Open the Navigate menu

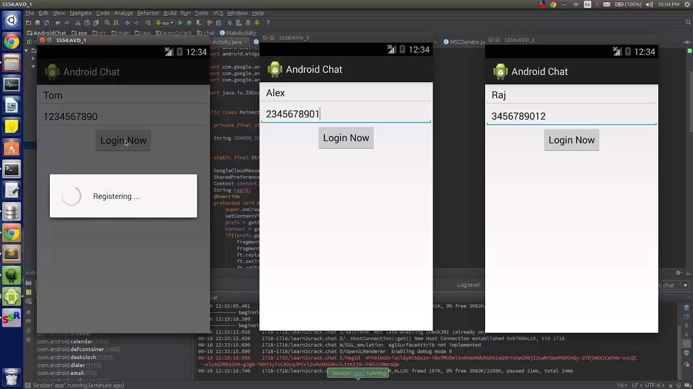[x=81, y=13]
